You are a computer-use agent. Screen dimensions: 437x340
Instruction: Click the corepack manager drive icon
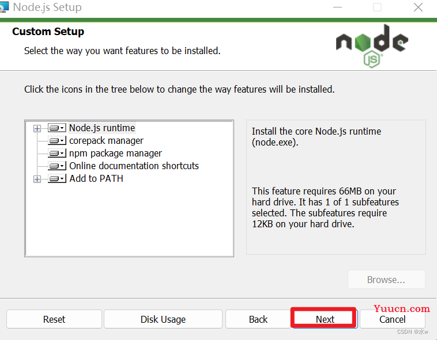pyautogui.click(x=56, y=141)
